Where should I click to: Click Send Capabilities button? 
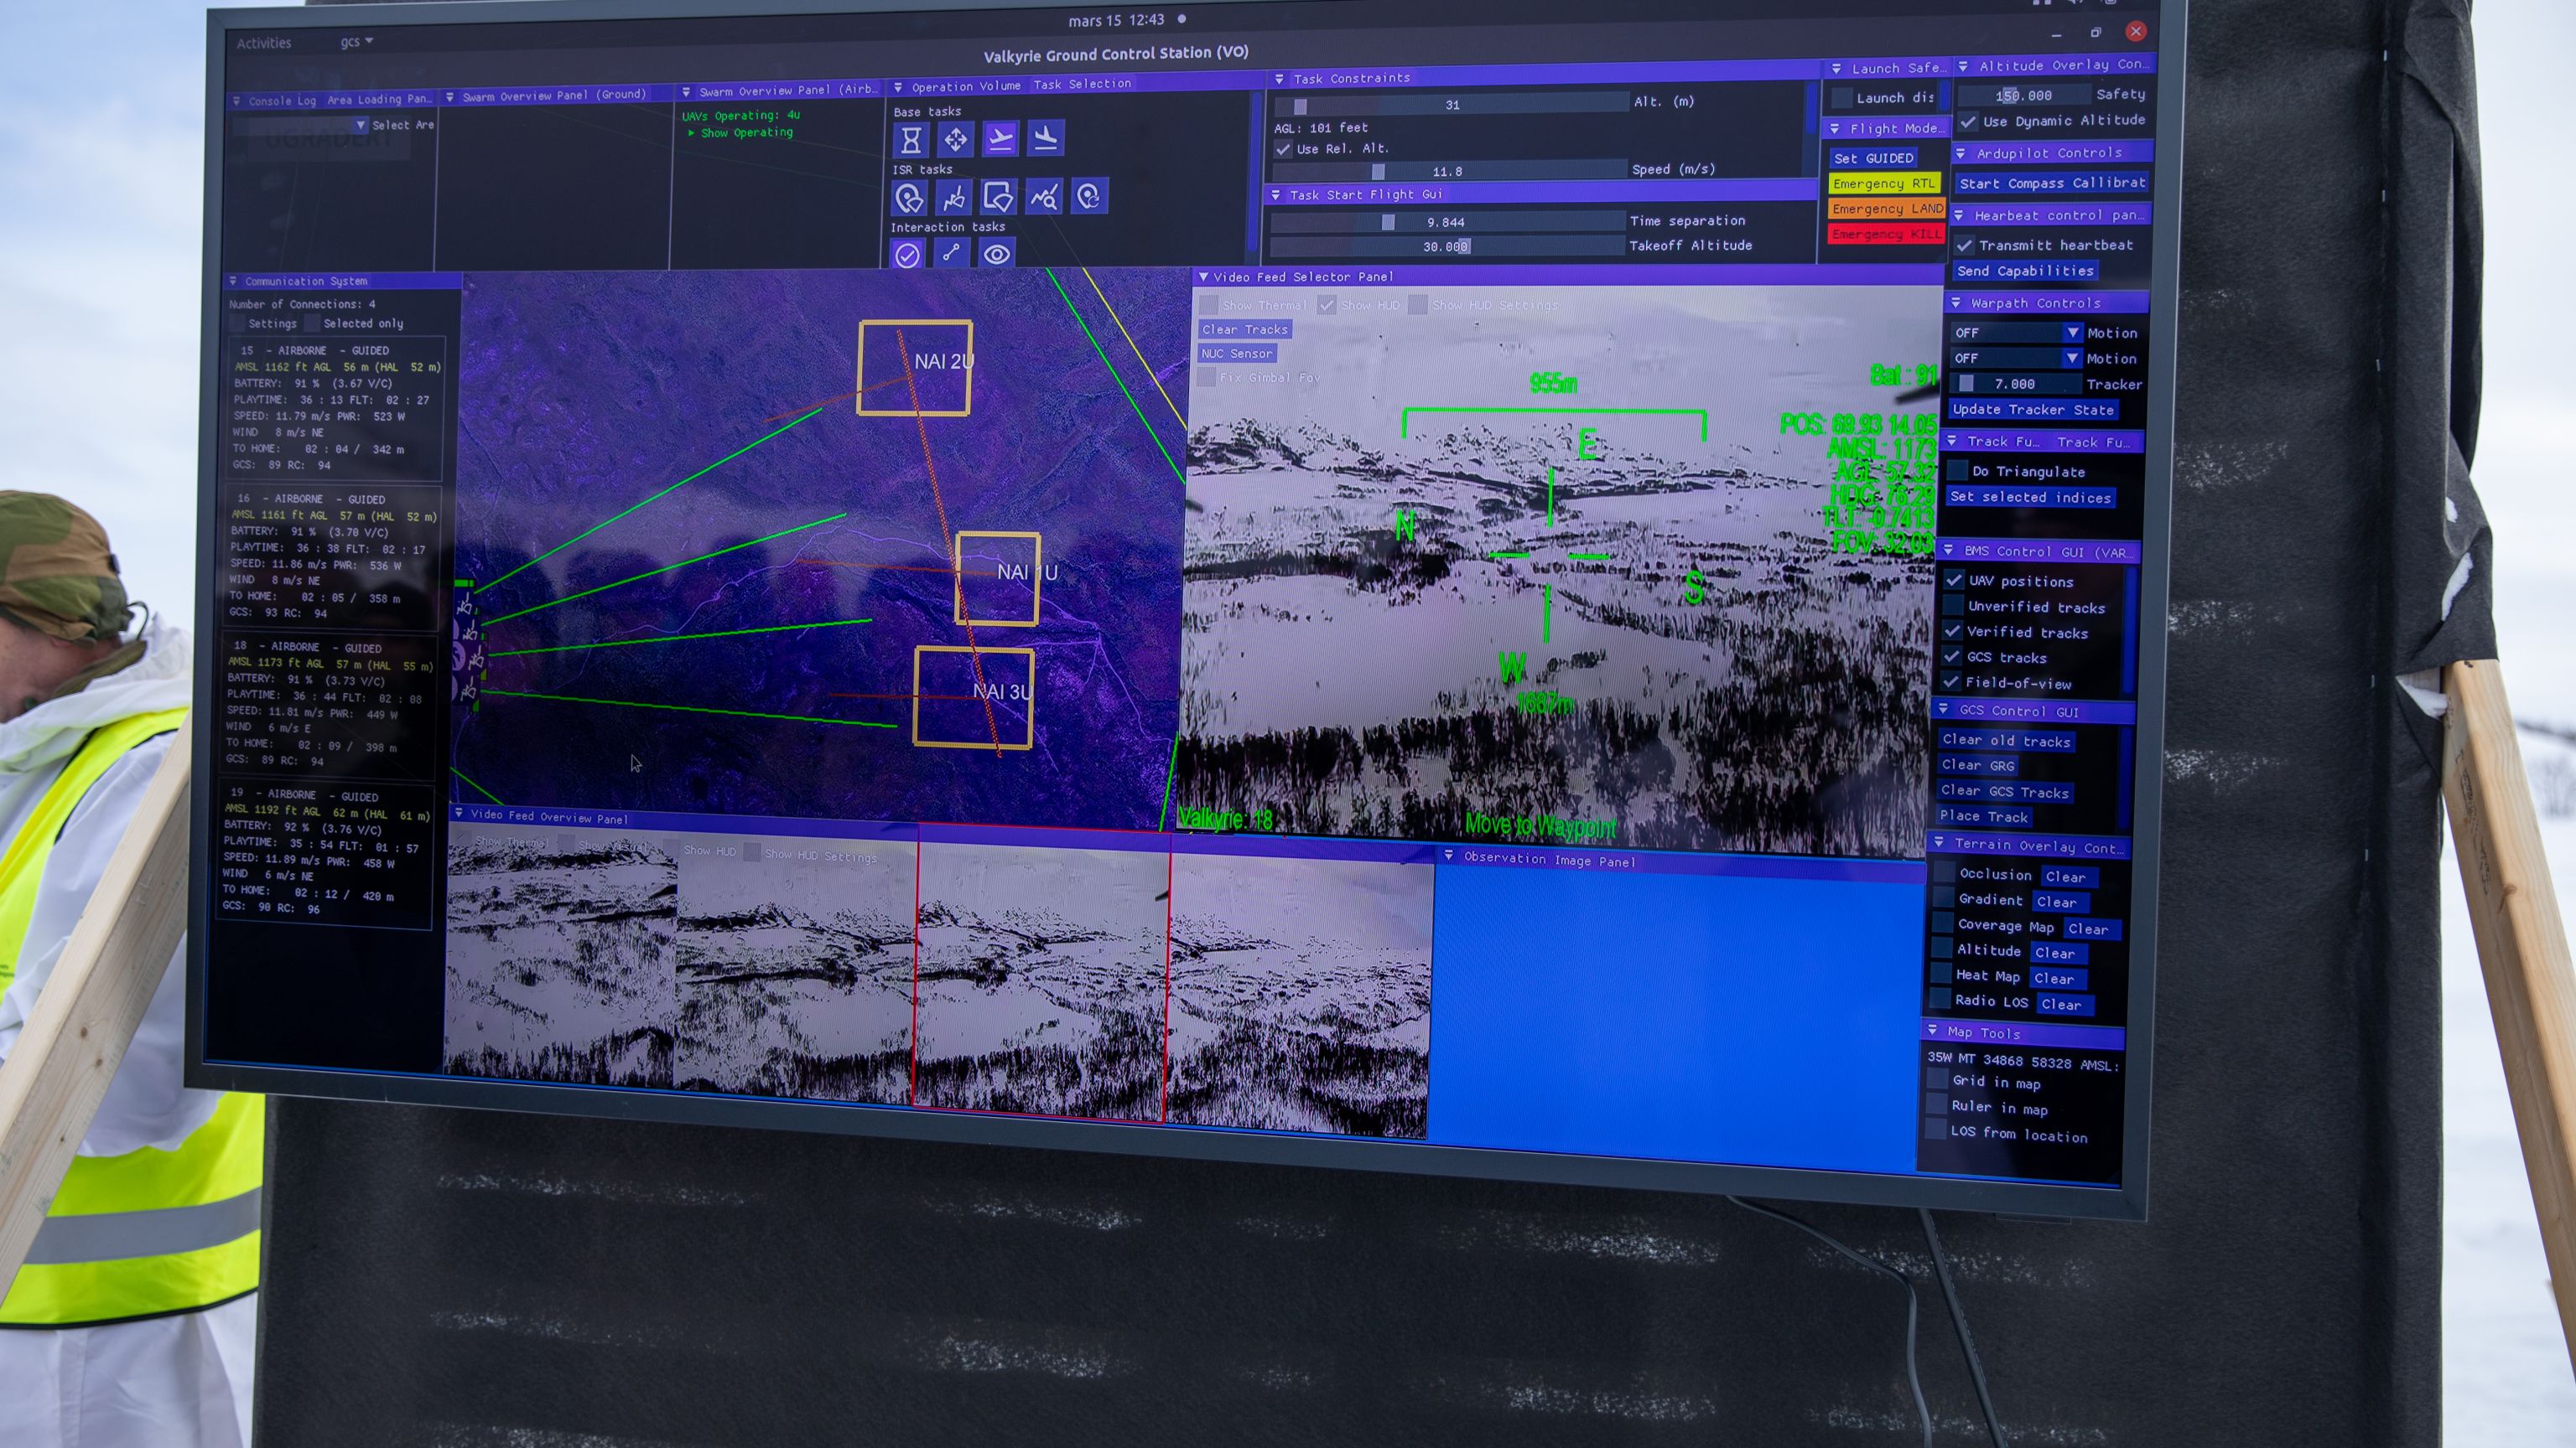click(2025, 271)
